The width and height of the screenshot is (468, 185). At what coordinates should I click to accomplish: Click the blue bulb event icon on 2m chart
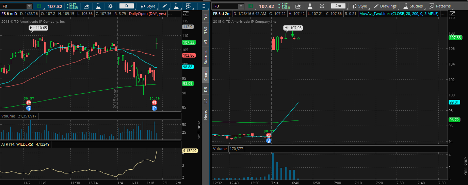pos(269,141)
